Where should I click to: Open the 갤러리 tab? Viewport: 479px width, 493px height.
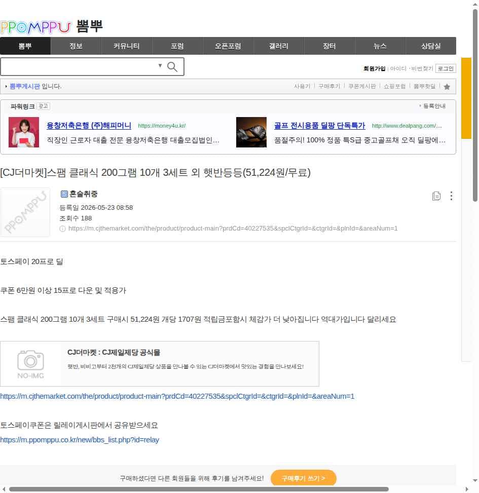[x=279, y=46]
